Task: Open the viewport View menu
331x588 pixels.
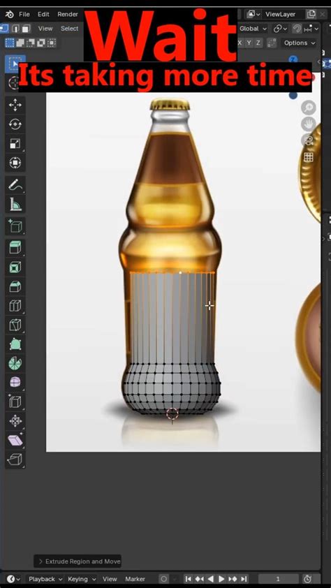Action: pyautogui.click(x=45, y=29)
